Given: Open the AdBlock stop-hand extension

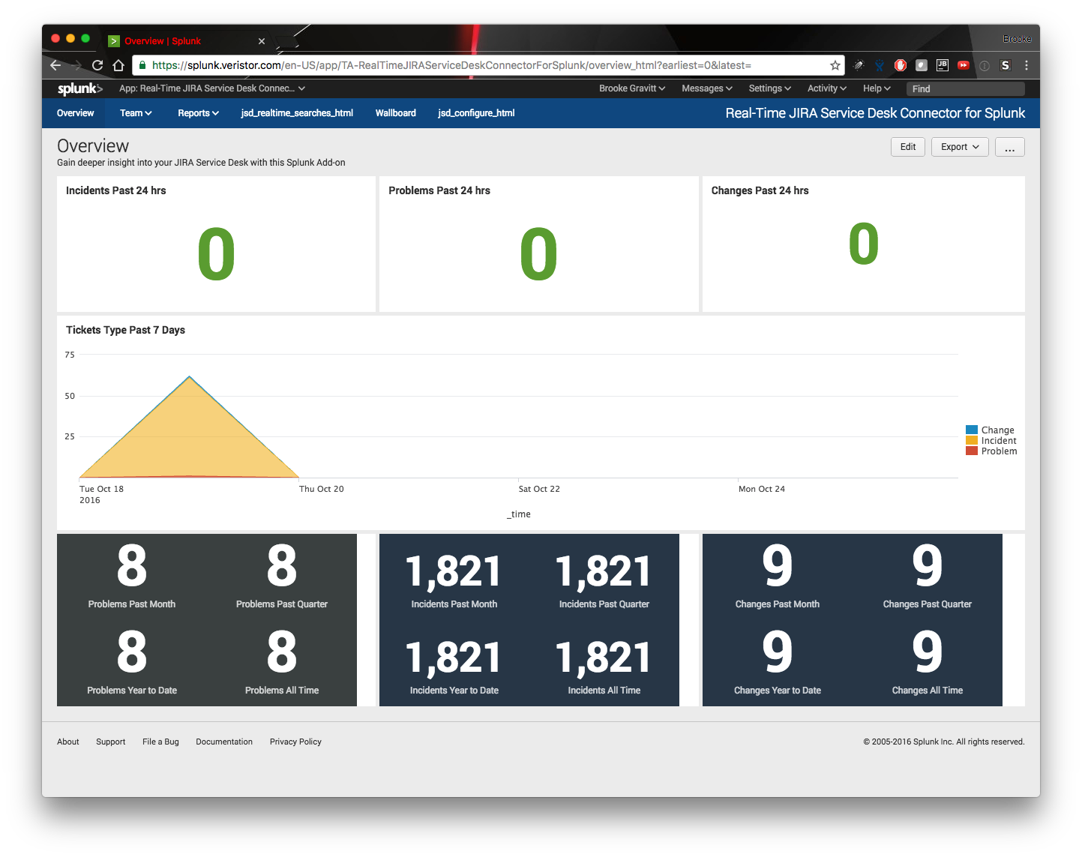Looking at the screenshot, I should click(x=901, y=65).
